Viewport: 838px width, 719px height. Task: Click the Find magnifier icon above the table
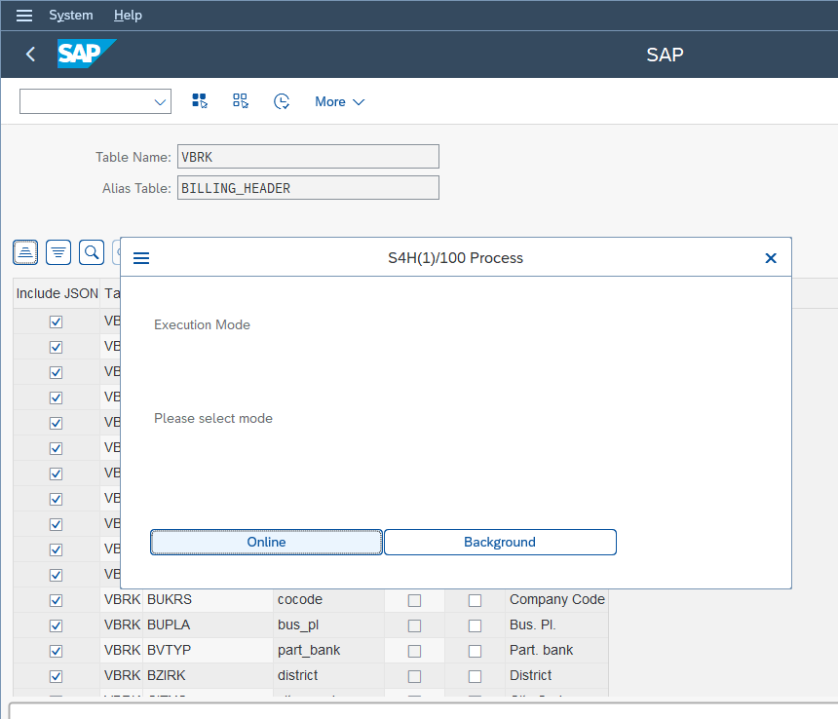[x=92, y=252]
